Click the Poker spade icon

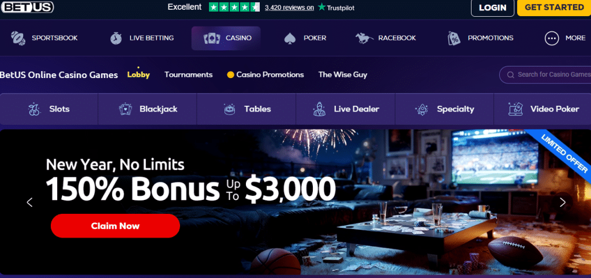[x=289, y=38]
